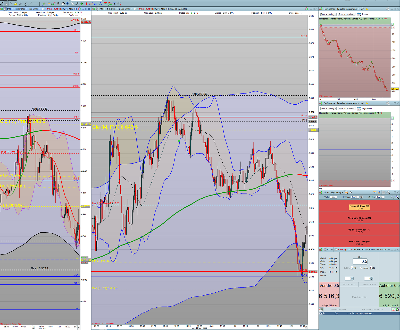Open wrench settings in top Performance panel
The height and width of the screenshot is (330, 400).
pos(363,9)
